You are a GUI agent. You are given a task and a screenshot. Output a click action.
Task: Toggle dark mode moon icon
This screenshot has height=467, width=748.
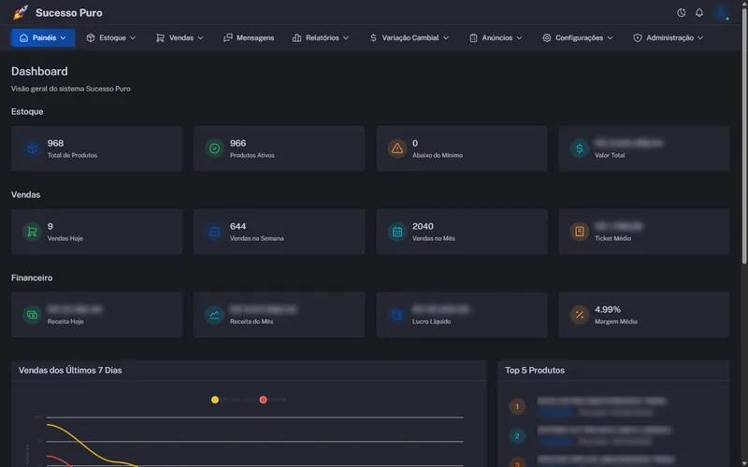coord(682,13)
